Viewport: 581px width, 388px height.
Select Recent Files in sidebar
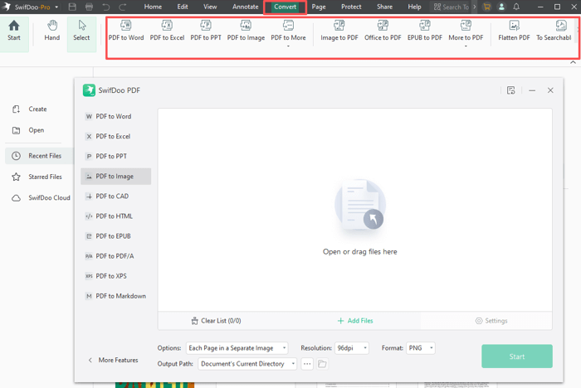click(x=39, y=156)
